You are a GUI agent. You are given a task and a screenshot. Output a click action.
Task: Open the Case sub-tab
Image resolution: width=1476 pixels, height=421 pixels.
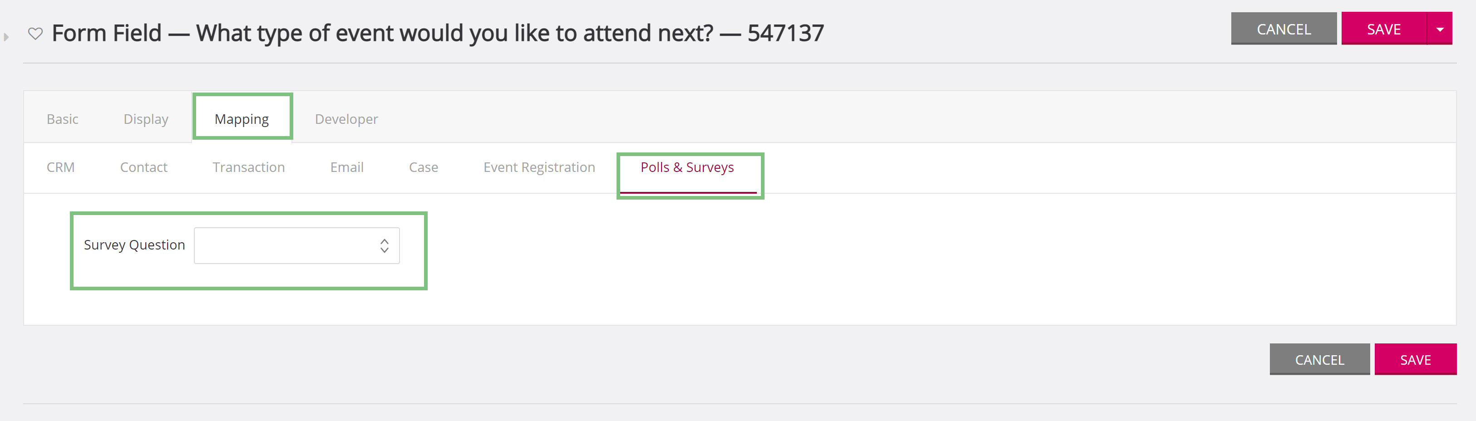click(424, 167)
